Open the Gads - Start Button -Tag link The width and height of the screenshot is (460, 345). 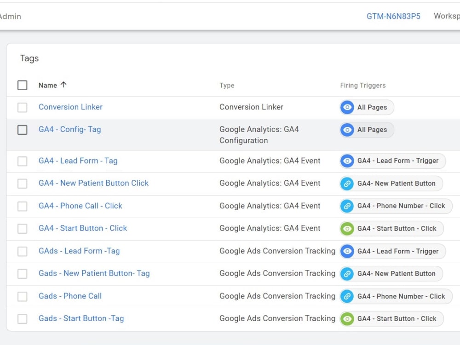(x=81, y=318)
